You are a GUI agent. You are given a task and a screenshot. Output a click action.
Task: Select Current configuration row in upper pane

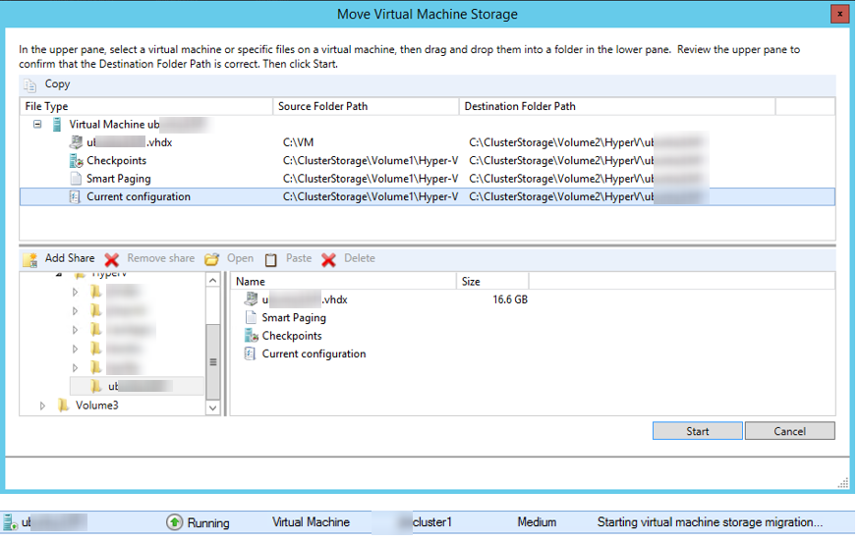click(x=139, y=197)
